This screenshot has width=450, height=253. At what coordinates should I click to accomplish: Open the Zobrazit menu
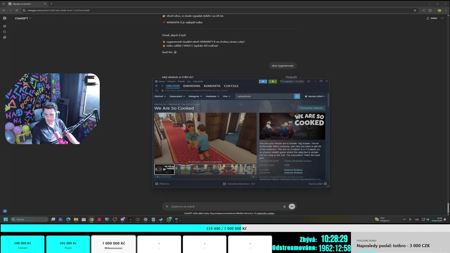coord(171,81)
